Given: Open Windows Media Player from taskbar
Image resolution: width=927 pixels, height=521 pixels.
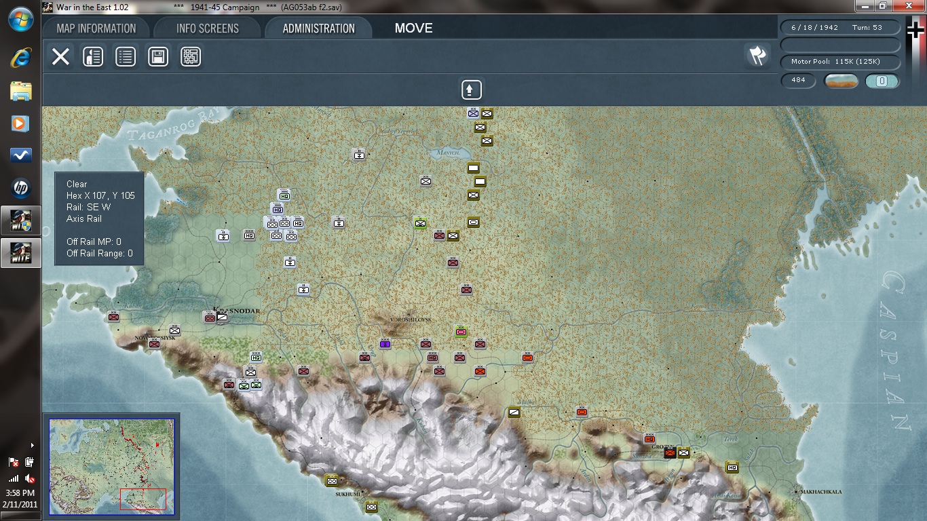Looking at the screenshot, I should pyautogui.click(x=20, y=123).
